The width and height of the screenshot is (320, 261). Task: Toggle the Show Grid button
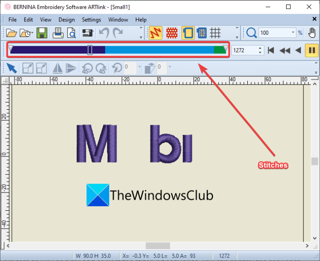pyautogui.click(x=215, y=33)
